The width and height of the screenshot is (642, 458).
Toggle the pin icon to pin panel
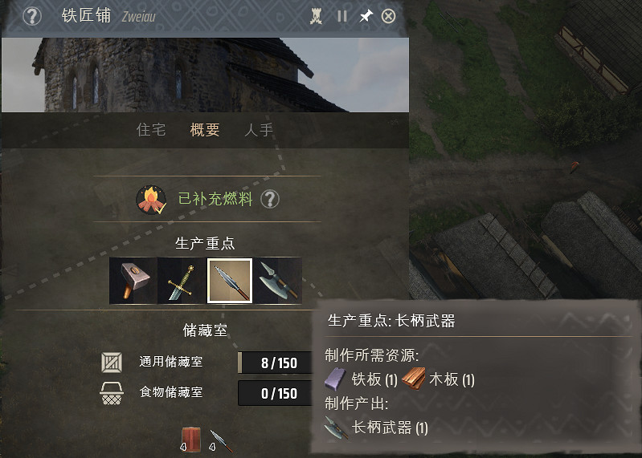click(x=366, y=16)
